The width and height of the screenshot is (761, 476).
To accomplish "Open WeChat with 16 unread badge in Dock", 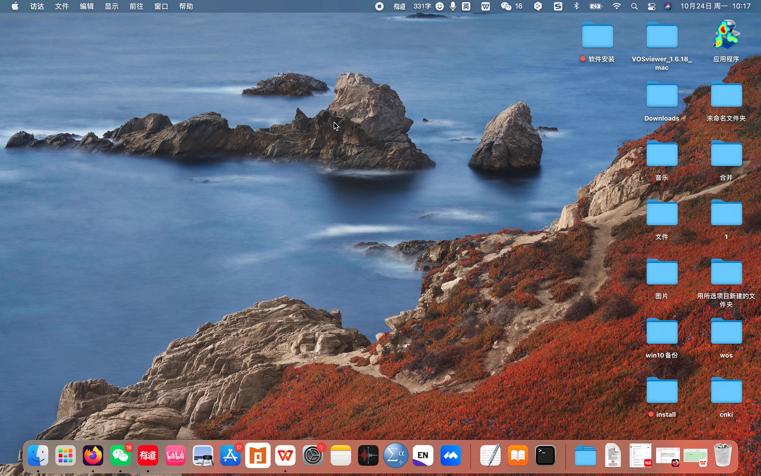I will tap(120, 455).
